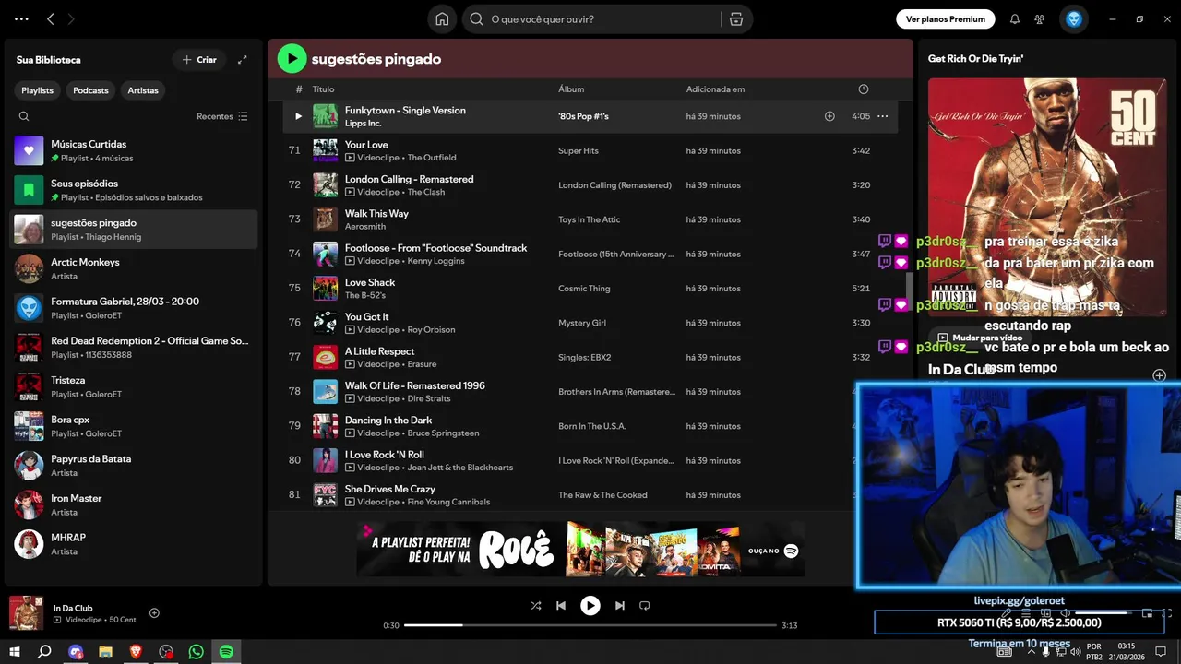Toggle the repeat control

coord(645,606)
